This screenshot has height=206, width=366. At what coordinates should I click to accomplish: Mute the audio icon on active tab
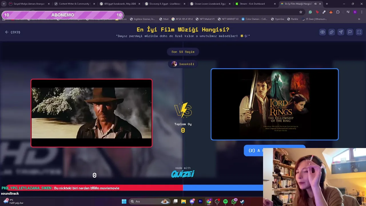315,4
